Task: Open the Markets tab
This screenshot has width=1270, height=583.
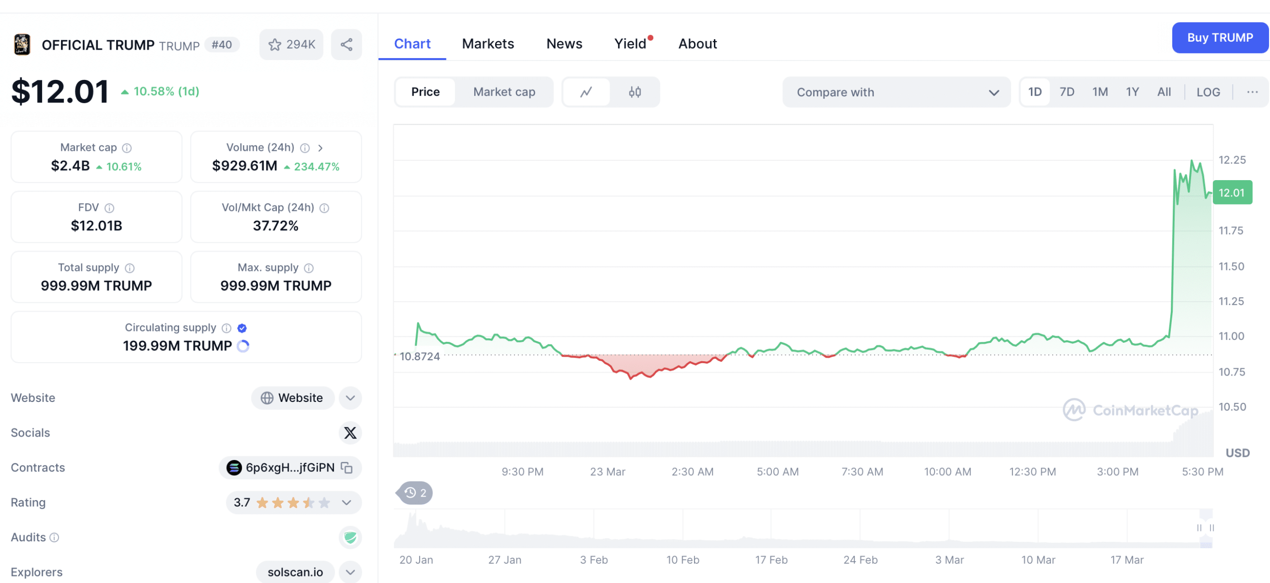Action: click(x=488, y=44)
